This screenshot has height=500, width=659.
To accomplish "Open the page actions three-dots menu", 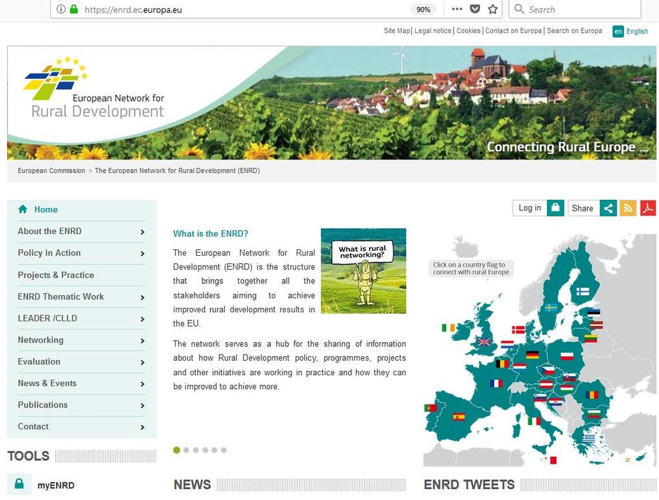I will point(457,9).
